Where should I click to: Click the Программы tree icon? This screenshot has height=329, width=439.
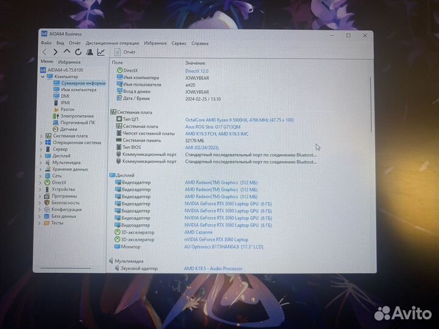point(47,196)
